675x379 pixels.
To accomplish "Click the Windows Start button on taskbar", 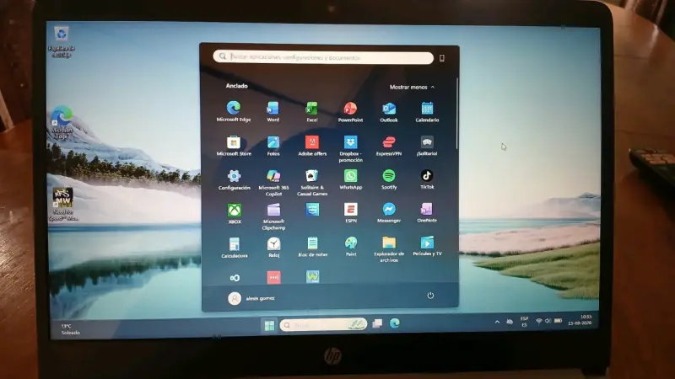I will click(x=269, y=326).
